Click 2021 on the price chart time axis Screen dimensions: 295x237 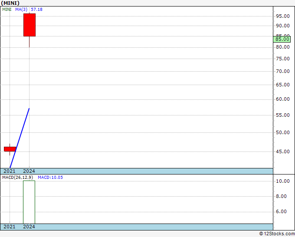coord(10,171)
